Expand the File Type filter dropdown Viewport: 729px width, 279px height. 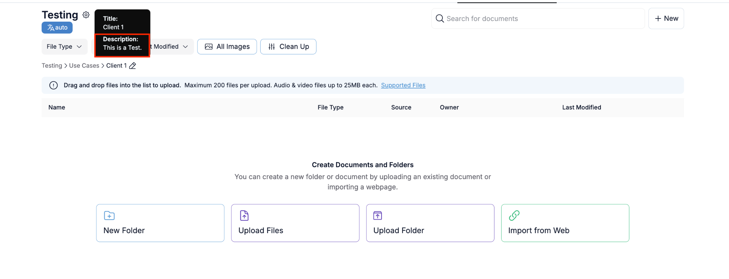point(64,47)
